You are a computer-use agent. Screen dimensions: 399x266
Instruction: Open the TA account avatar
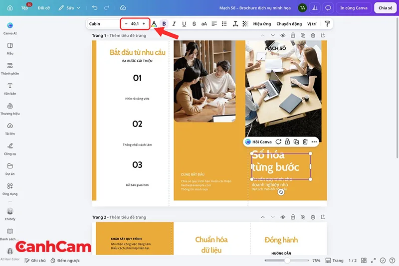(302, 8)
